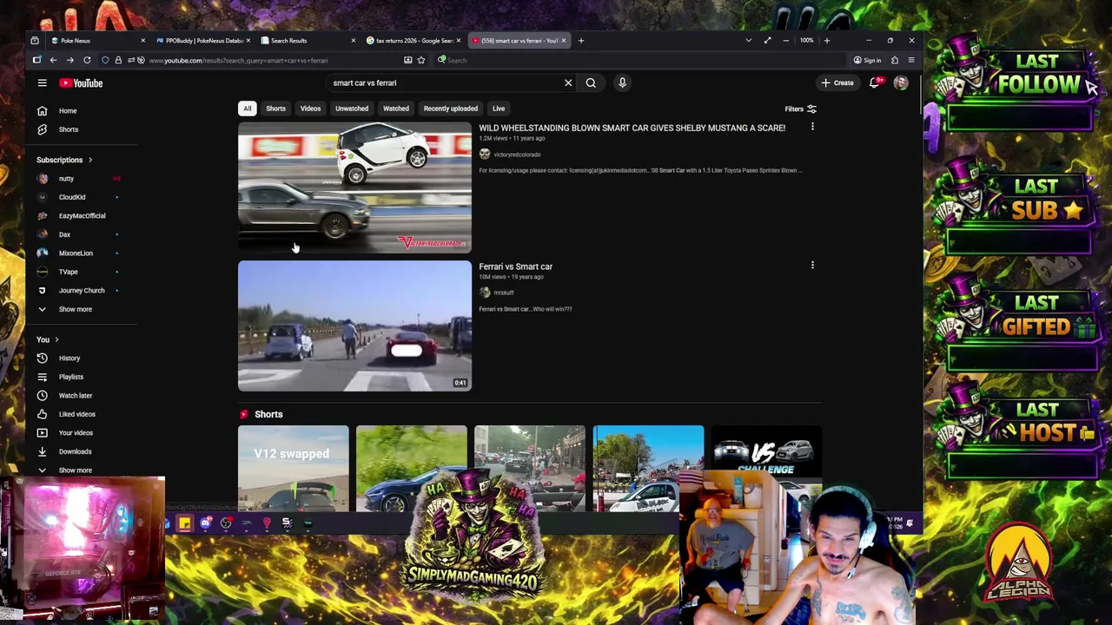Go forward with the browser forward arrow
Viewport: 1112px width, 625px height.
[69, 60]
